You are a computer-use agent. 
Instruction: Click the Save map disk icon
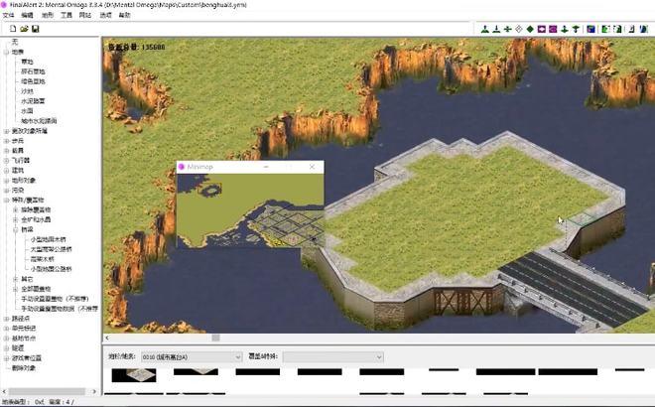(36, 29)
